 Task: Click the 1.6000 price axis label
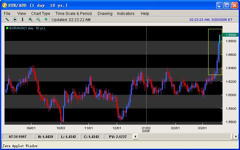pyautogui.click(x=231, y=95)
